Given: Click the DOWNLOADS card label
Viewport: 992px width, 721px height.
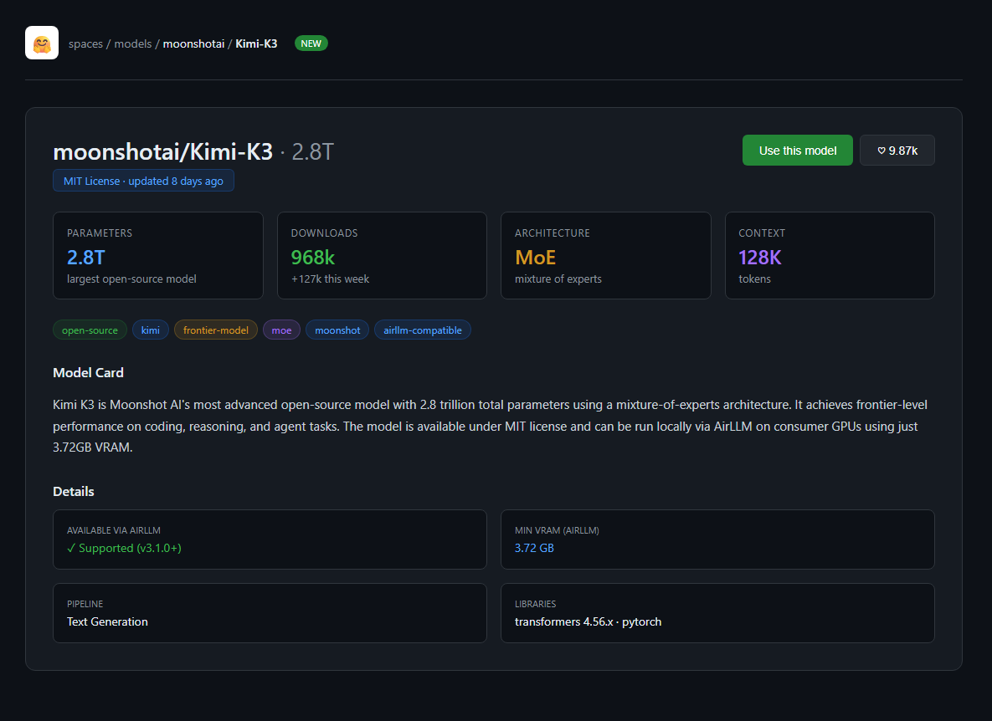Looking at the screenshot, I should coord(324,233).
